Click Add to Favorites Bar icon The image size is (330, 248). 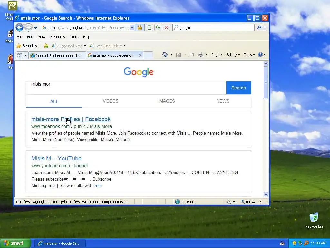pyautogui.click(x=46, y=46)
